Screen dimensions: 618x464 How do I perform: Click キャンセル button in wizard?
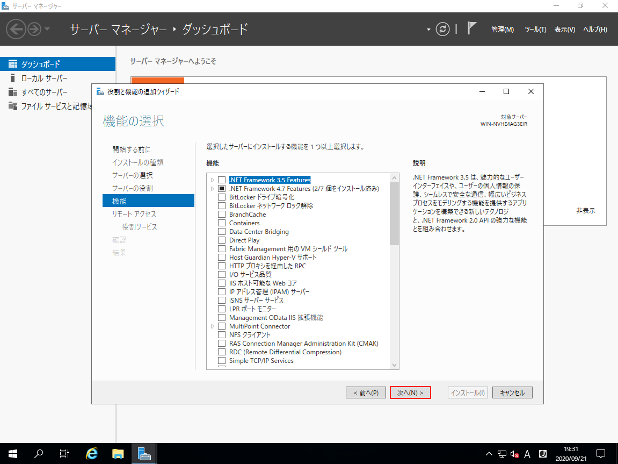512,392
